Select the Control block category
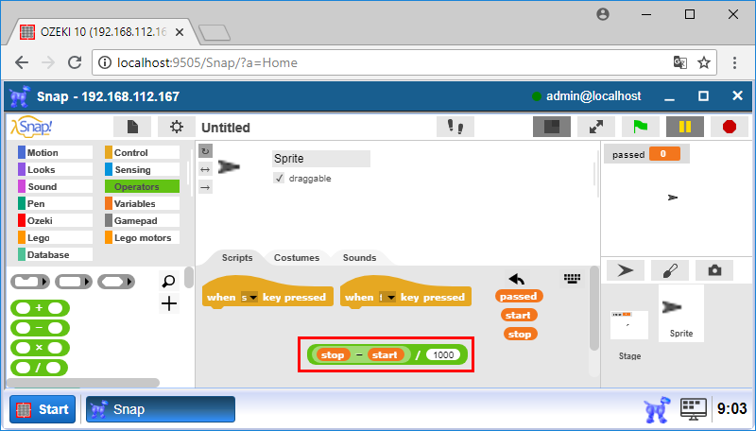 tap(142, 152)
